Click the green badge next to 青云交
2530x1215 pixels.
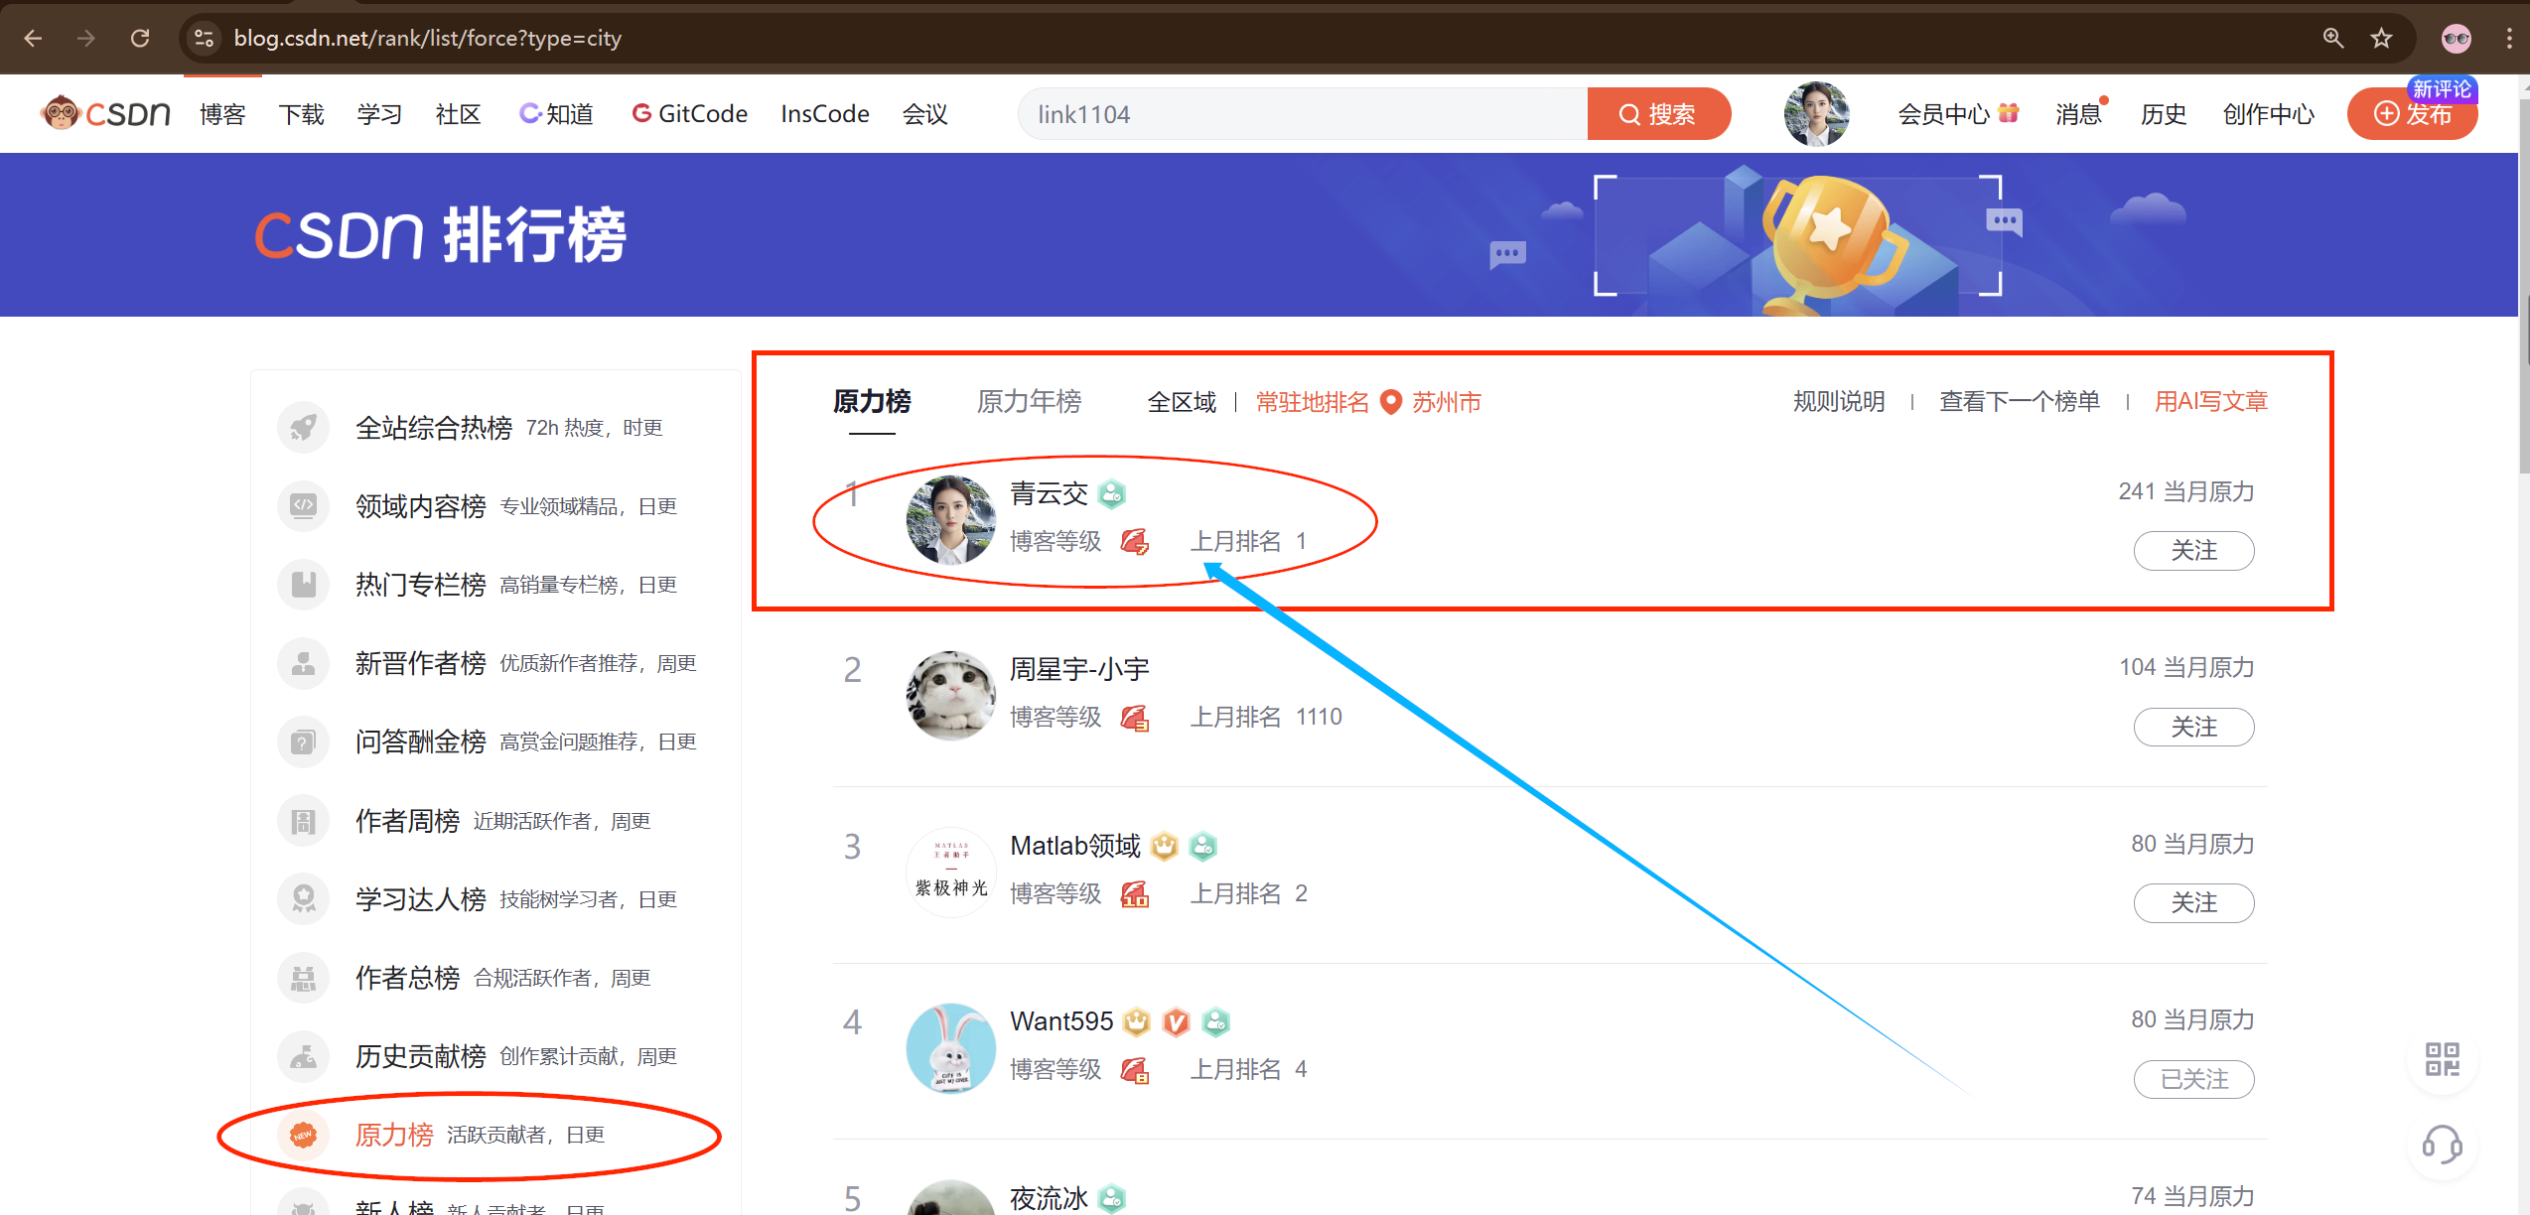point(1112,493)
